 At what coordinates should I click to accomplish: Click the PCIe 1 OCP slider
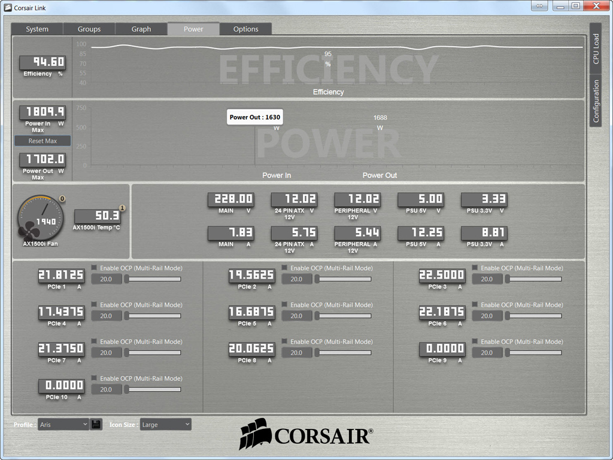click(x=153, y=279)
